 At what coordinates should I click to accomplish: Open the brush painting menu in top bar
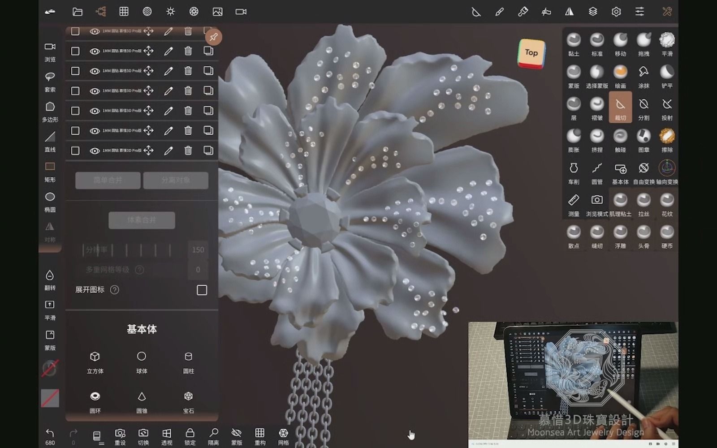(500, 12)
